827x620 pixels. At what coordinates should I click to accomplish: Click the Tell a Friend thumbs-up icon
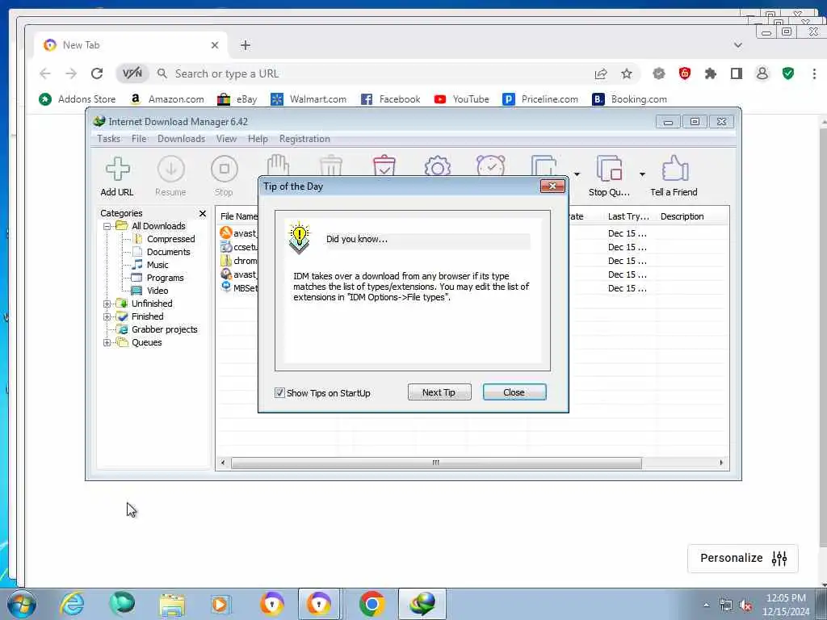(x=675, y=168)
